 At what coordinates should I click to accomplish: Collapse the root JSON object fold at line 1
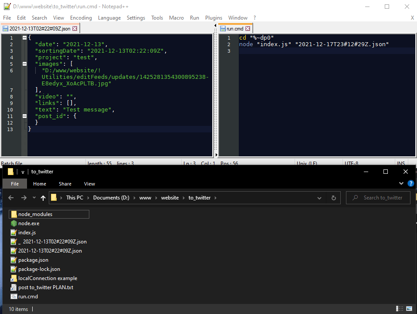[x=24, y=38]
